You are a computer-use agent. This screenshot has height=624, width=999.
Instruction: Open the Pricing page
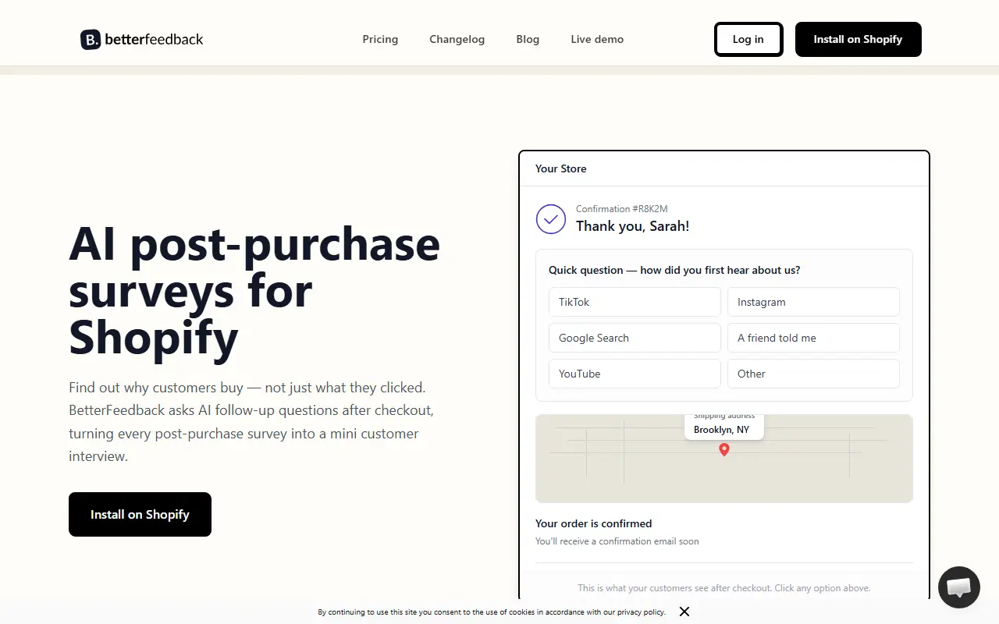(x=380, y=39)
